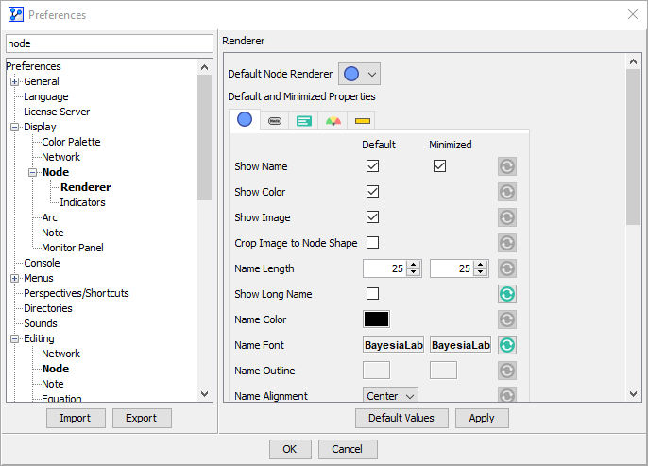Image resolution: width=648 pixels, height=466 pixels.
Task: Enable Crop Image to Node Shape
Action: click(372, 243)
